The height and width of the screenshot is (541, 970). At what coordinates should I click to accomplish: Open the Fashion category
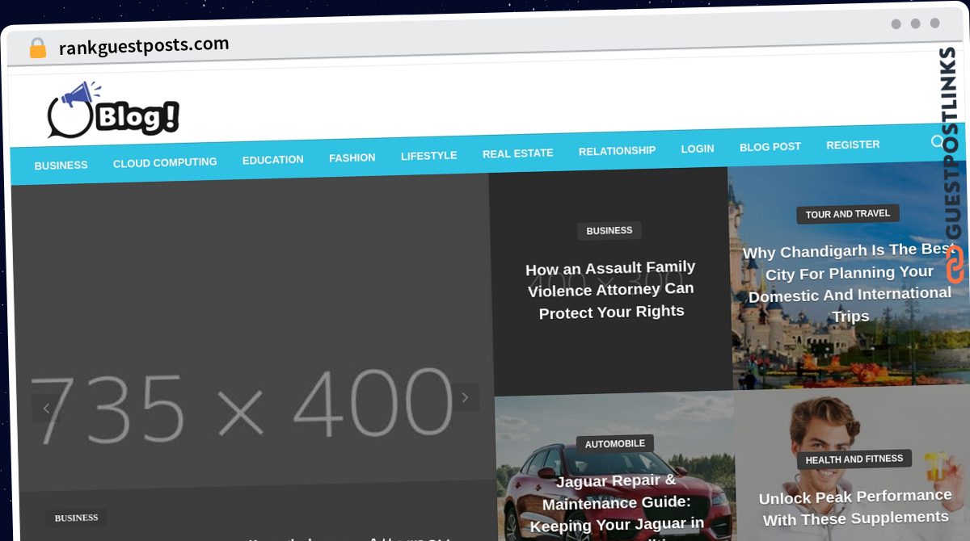pyautogui.click(x=352, y=157)
